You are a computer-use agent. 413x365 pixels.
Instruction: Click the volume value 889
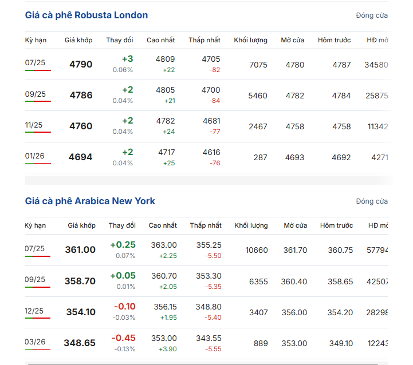coord(261,343)
